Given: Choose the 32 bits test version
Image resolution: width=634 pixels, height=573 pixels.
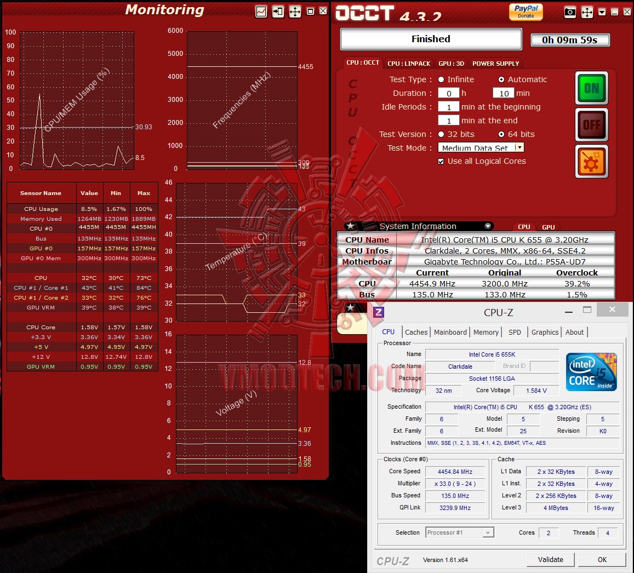Looking at the screenshot, I should pyautogui.click(x=441, y=134).
